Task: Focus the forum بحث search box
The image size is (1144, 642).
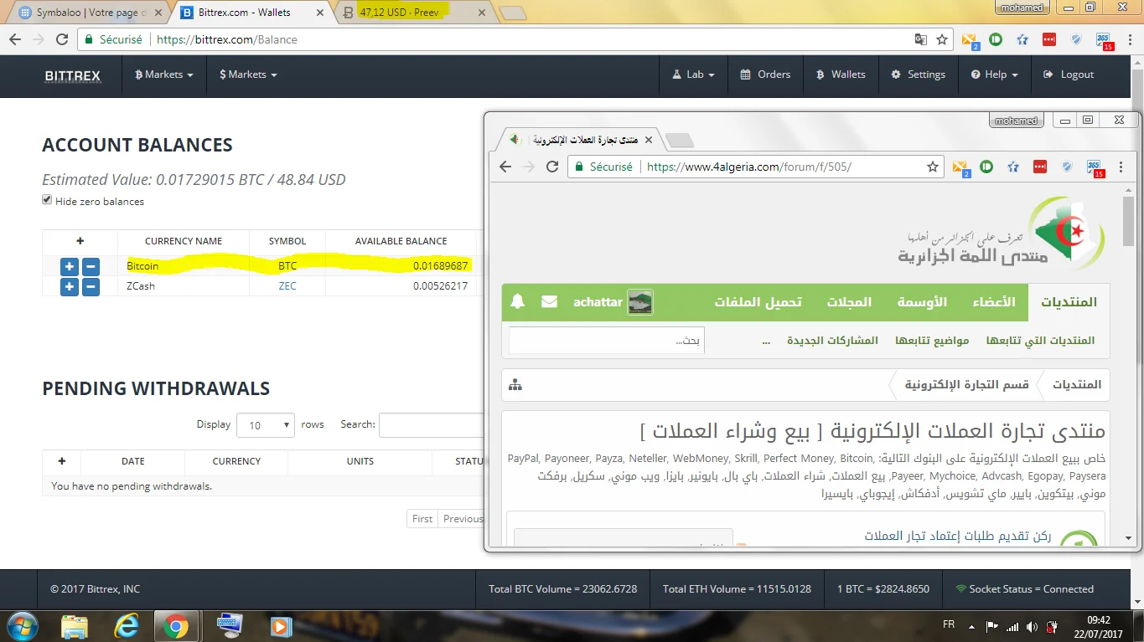Action: click(607, 341)
